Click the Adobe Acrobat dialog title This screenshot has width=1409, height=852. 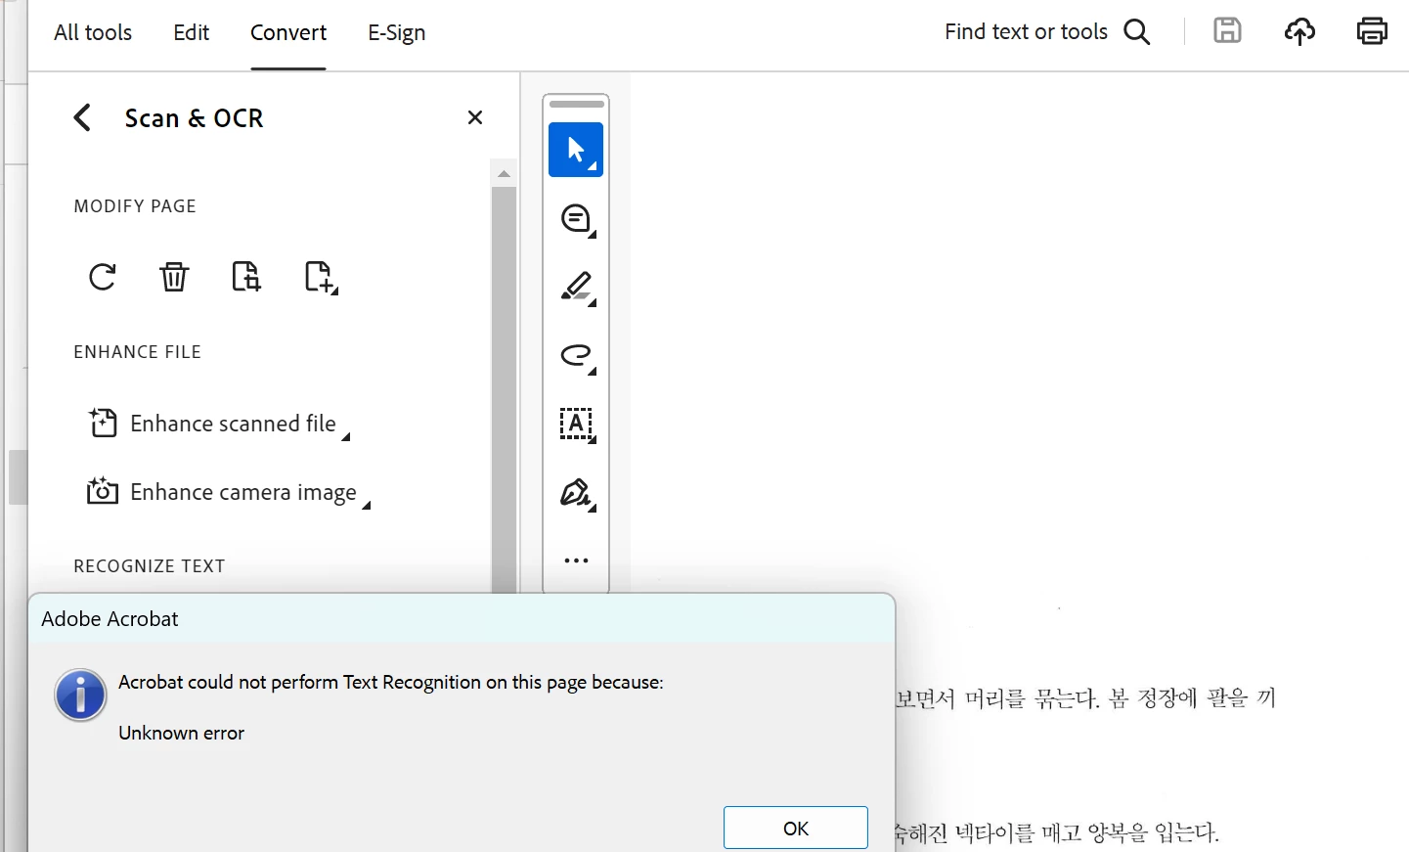(x=110, y=618)
